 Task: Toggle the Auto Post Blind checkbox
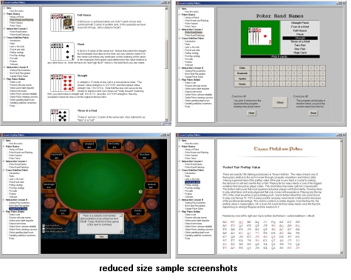click(x=44, y=225)
